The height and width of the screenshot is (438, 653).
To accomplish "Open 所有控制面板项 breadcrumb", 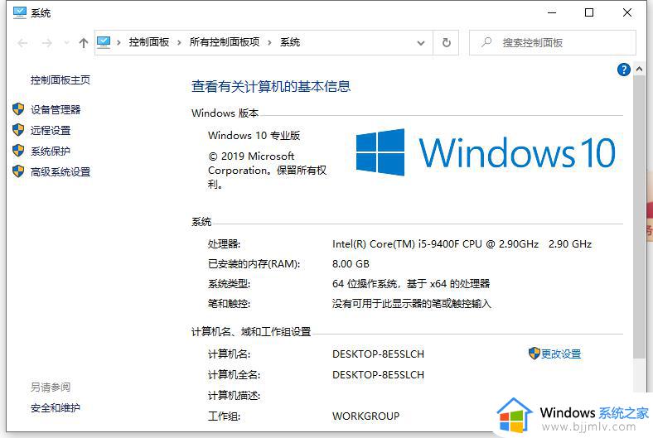I will click(225, 42).
